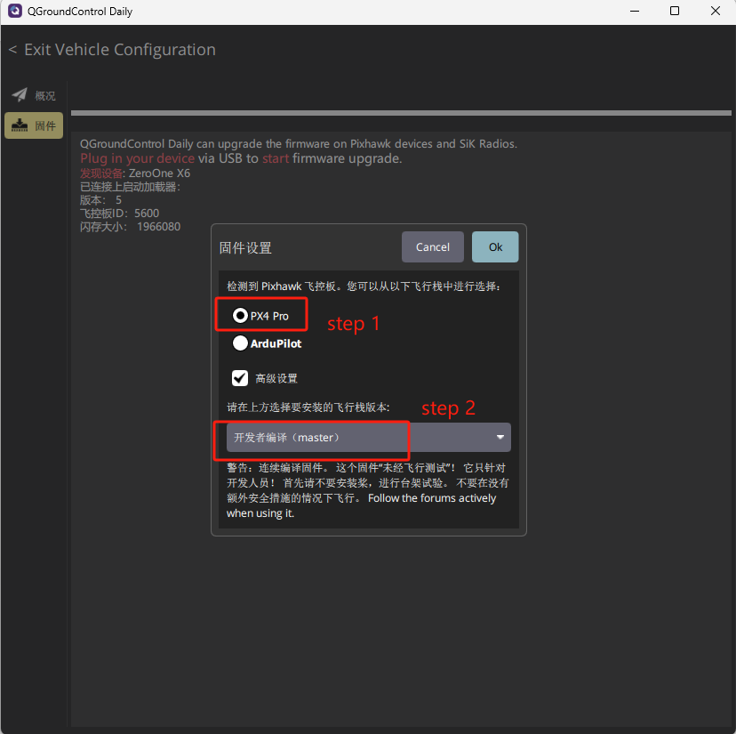Toggle the 高级设置 advanced settings checkbox
The width and height of the screenshot is (736, 734).
click(x=240, y=378)
